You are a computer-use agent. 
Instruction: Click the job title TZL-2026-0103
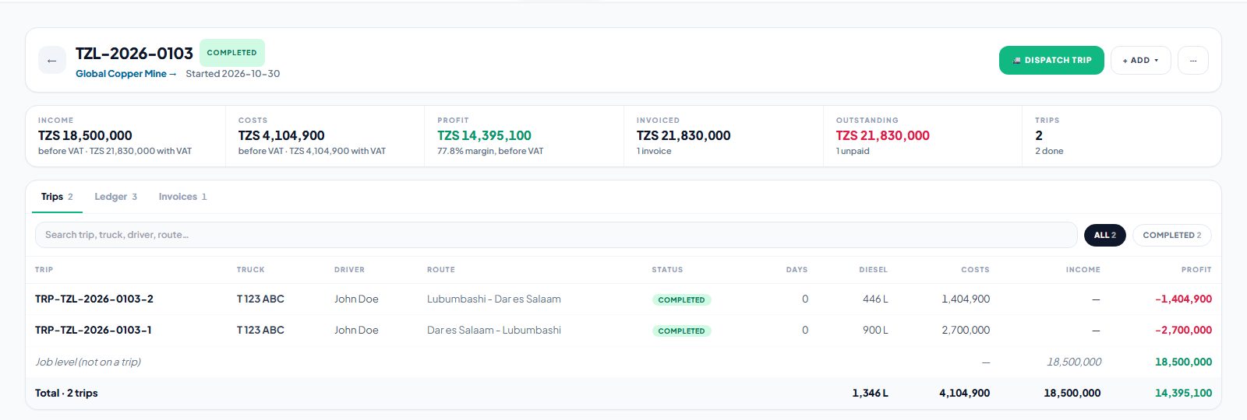(134, 54)
